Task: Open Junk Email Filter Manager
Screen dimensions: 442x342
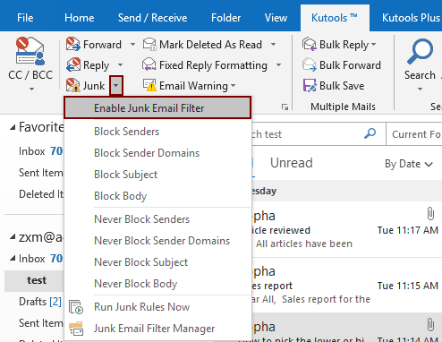Action: (157, 329)
